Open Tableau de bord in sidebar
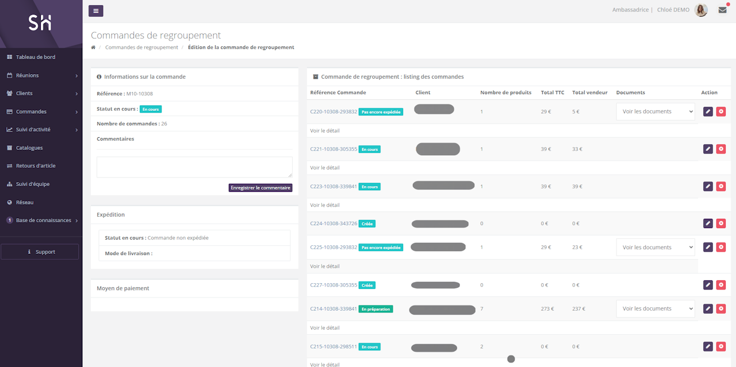 [36, 57]
